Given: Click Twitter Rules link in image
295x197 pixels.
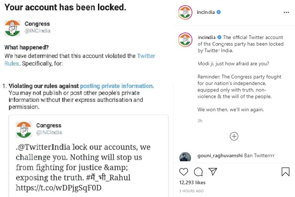Looking at the screenshot, I should pos(146,56).
